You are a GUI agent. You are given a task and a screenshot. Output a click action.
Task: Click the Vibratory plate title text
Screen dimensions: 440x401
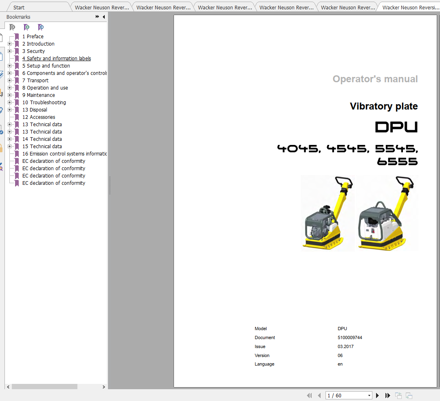point(384,106)
